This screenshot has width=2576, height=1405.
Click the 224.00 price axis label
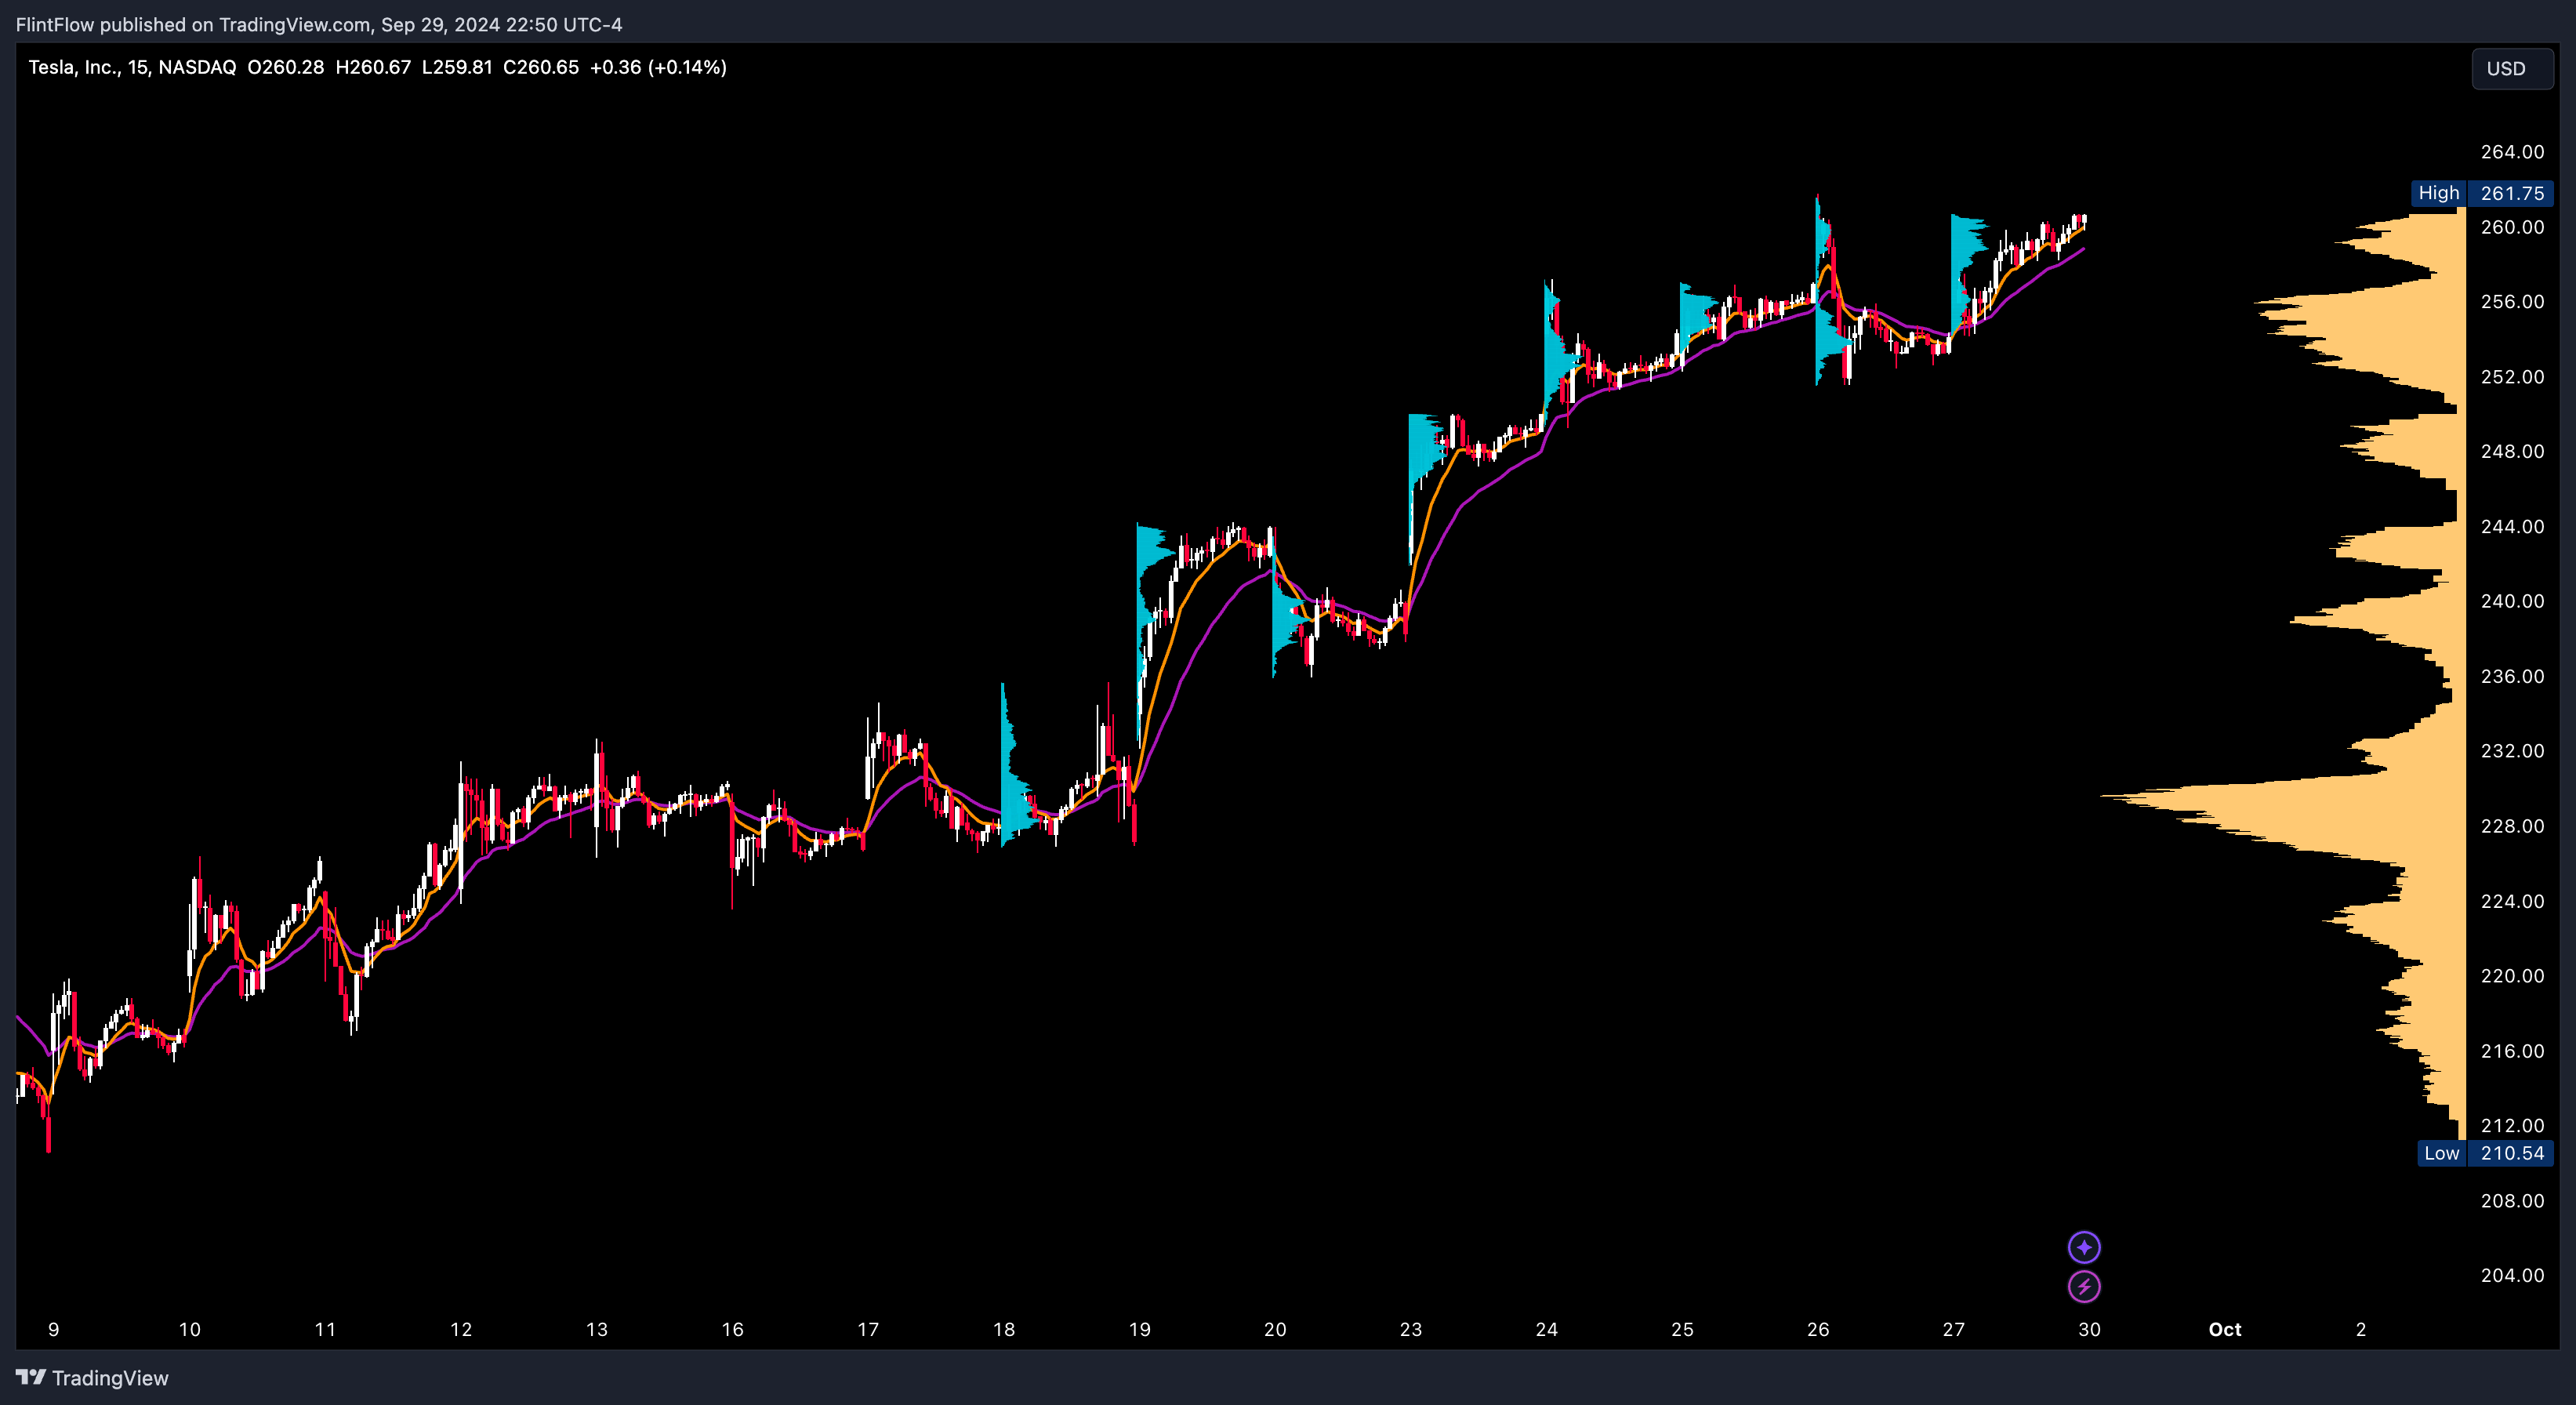pyautogui.click(x=2512, y=901)
